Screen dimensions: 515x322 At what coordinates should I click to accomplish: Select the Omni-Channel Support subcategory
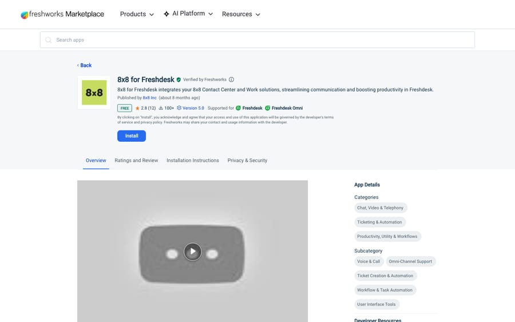(410, 261)
